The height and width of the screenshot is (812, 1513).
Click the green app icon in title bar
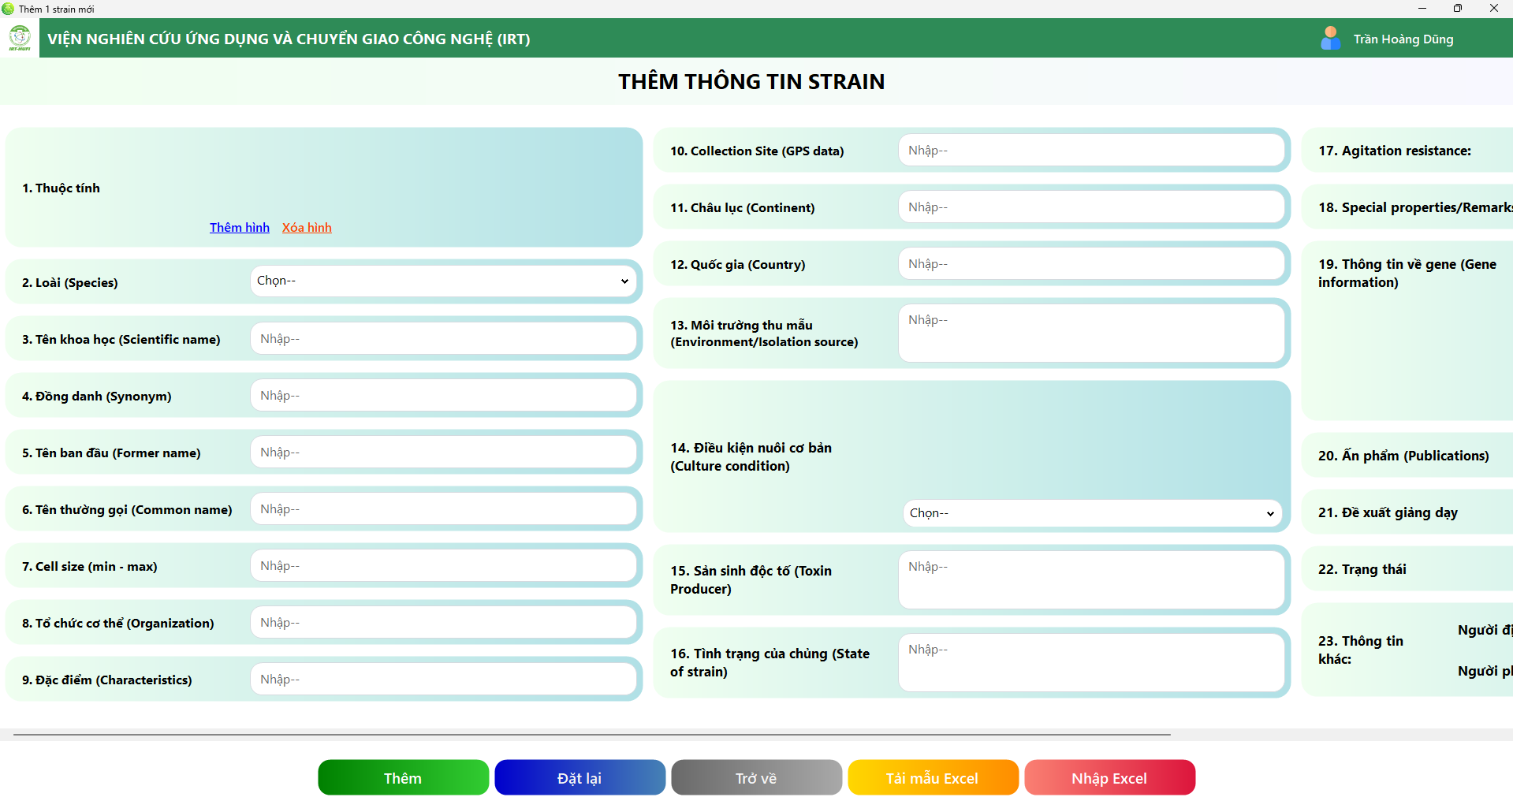pyautogui.click(x=8, y=9)
